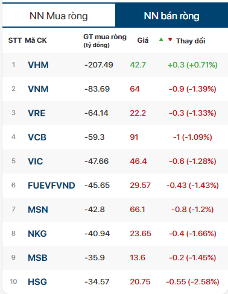
Task: Click the Mã CK column header
Action: coord(36,40)
